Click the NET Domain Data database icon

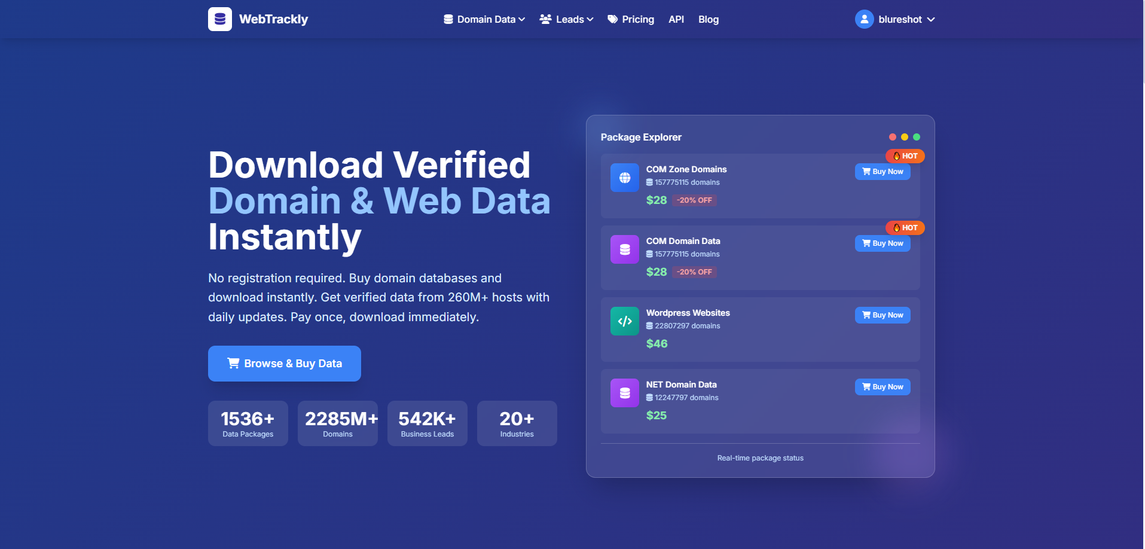click(624, 392)
